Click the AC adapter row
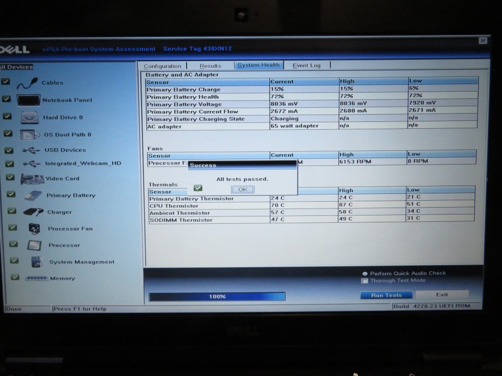Screen dimensions: 502x376 click(312, 126)
